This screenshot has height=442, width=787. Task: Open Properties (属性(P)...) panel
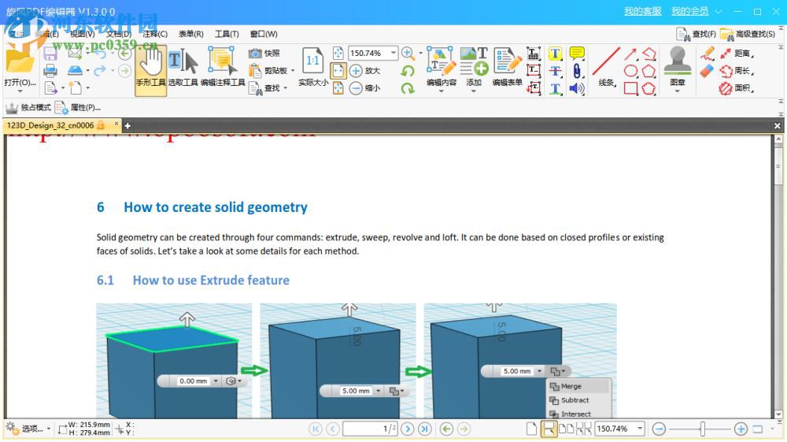coord(78,107)
